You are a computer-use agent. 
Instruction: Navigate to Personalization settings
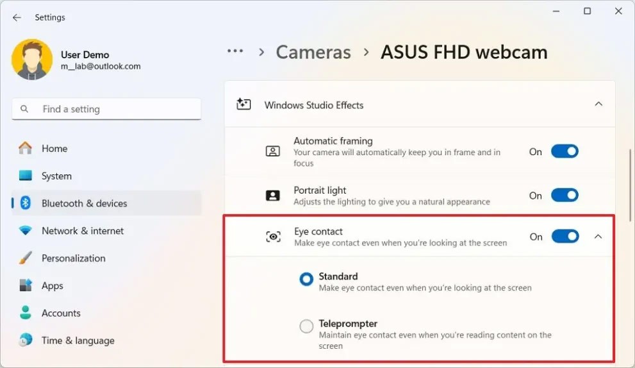73,258
